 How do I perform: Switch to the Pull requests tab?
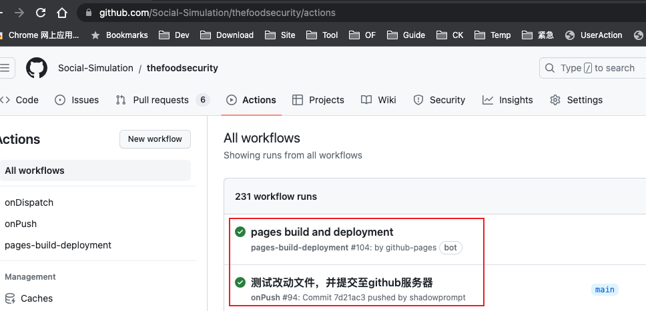click(x=160, y=100)
